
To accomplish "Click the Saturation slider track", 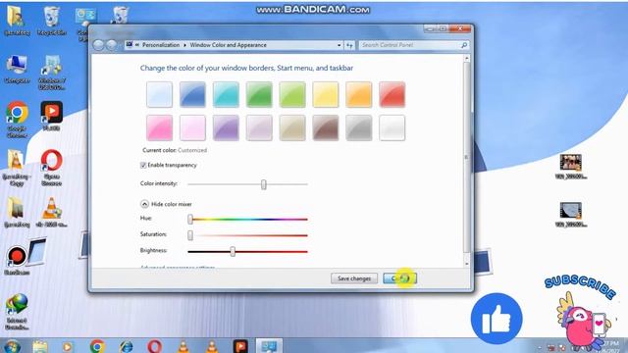I will pos(247,235).
